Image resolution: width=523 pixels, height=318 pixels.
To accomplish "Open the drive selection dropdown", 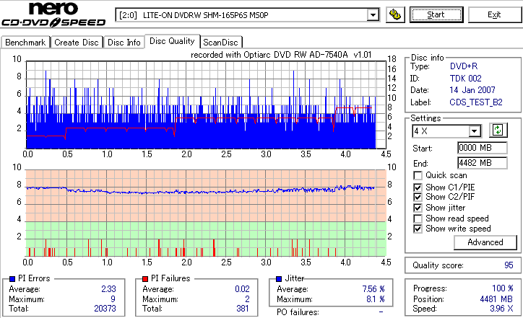I will click(x=373, y=15).
